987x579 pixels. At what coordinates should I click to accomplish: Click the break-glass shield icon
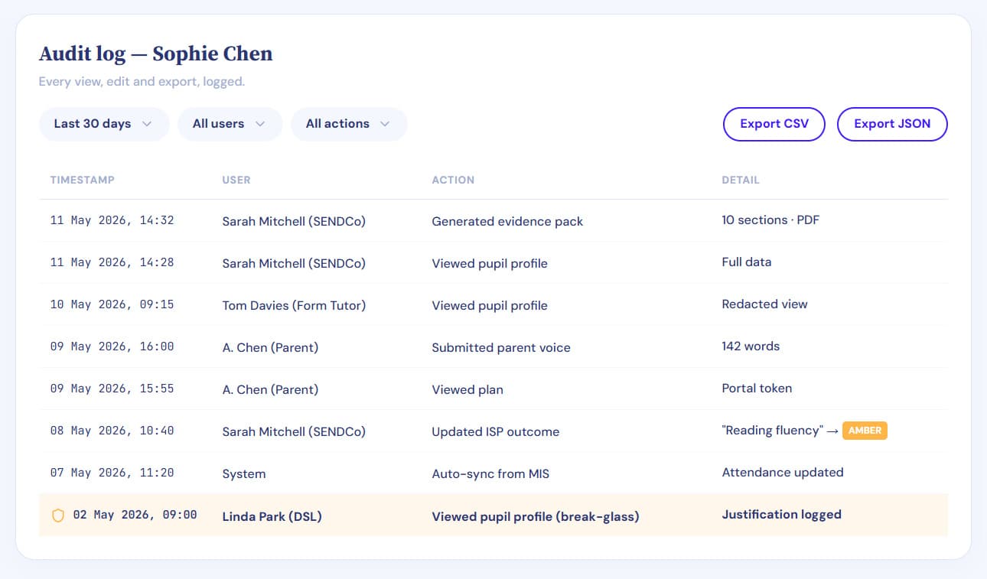(57, 516)
